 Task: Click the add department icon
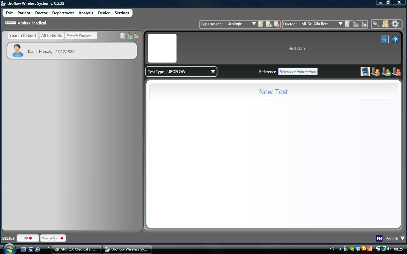[269, 24]
